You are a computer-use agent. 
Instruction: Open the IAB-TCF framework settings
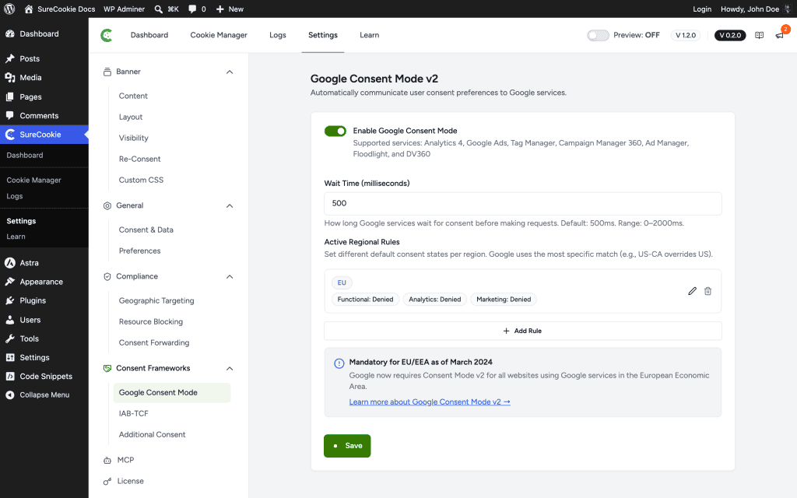click(134, 414)
